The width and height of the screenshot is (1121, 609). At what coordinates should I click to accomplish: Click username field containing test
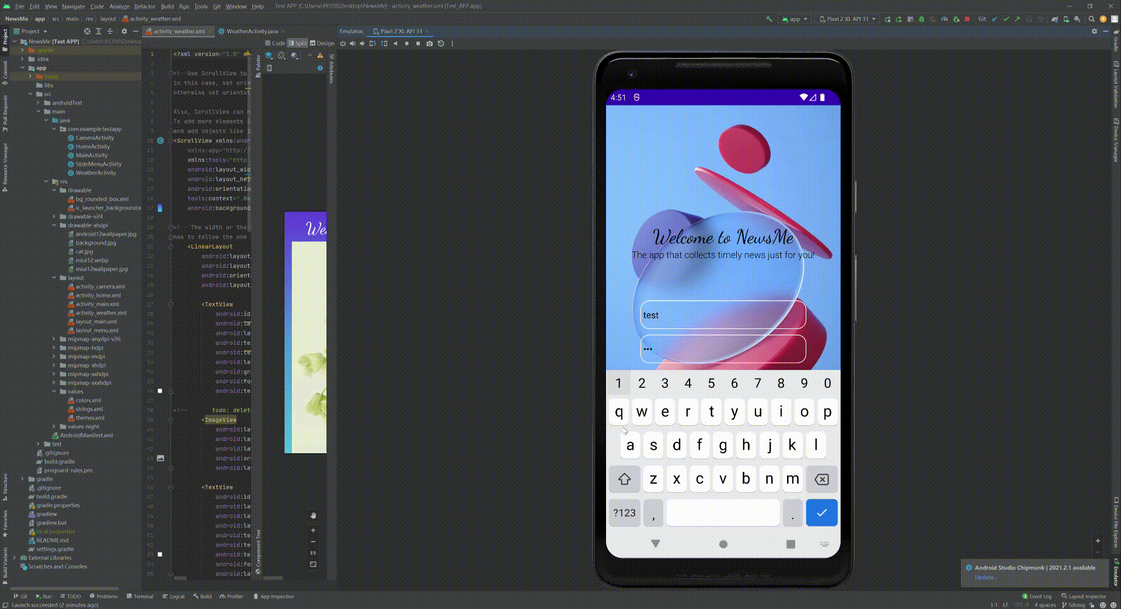tap(723, 315)
